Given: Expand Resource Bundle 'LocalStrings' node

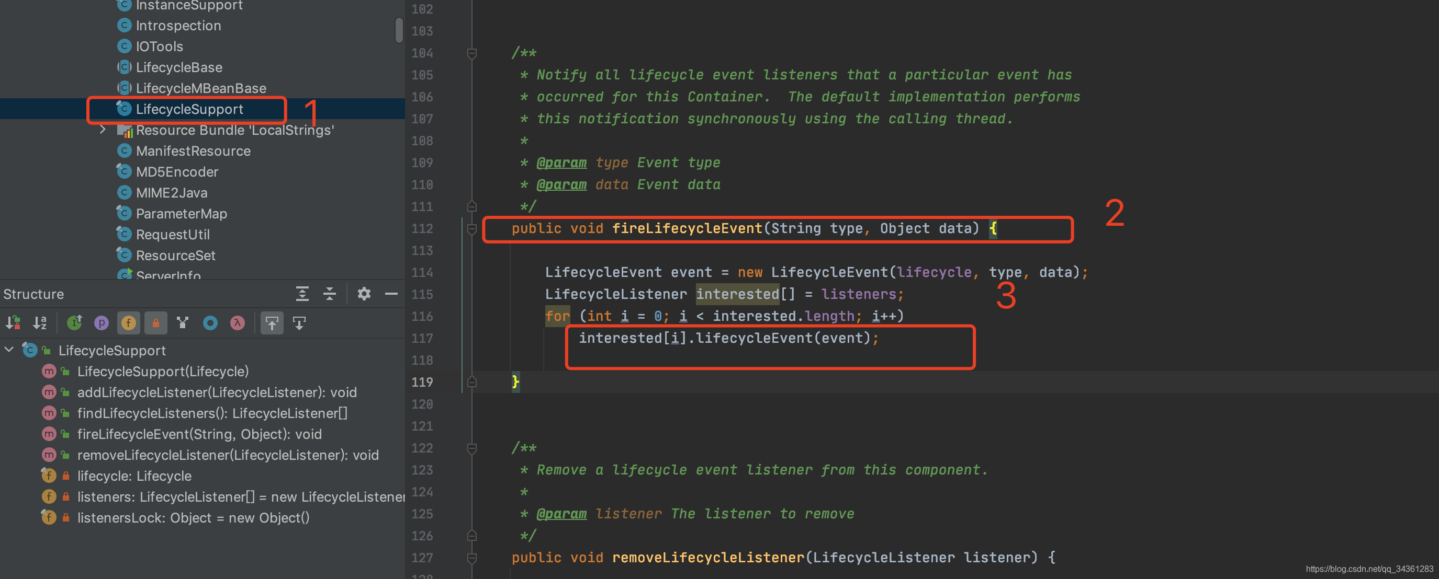Looking at the screenshot, I should 103,130.
